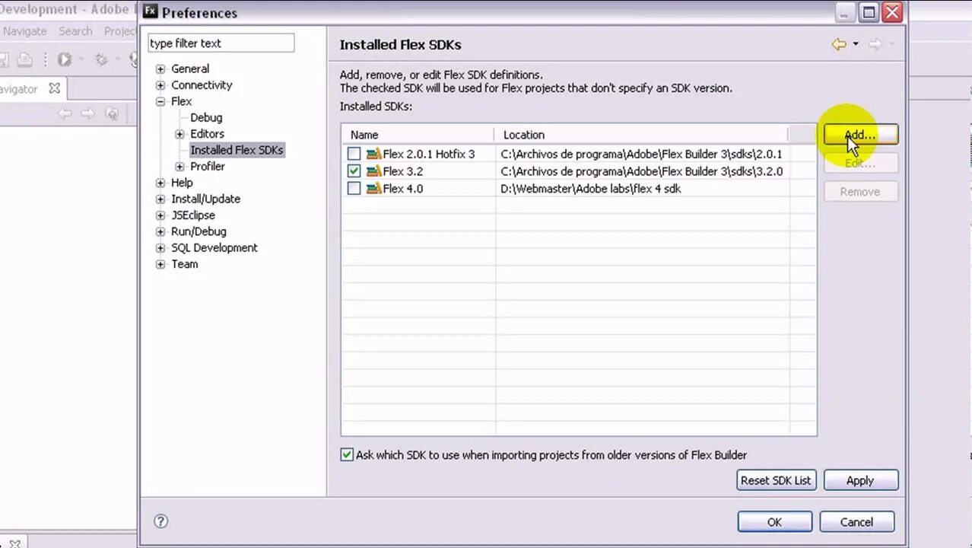Screen dimensions: 972x548
Task: Click the Add... SDK button
Action: [x=860, y=135]
